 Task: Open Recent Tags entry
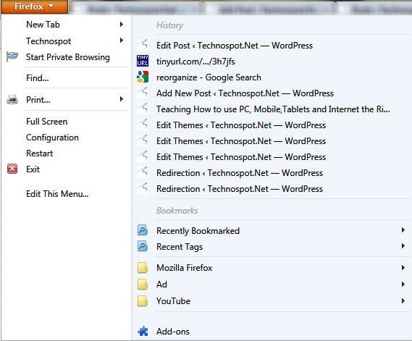(x=180, y=247)
